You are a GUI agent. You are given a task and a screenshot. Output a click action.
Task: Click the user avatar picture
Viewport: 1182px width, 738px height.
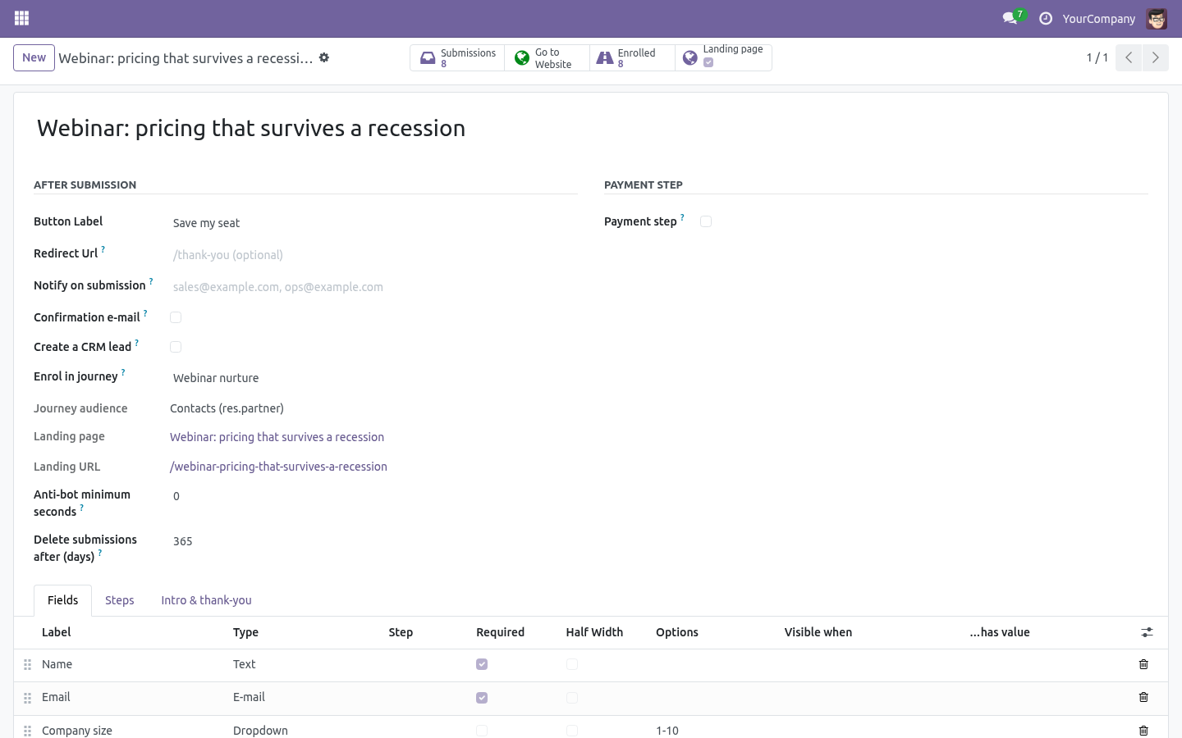1157,18
